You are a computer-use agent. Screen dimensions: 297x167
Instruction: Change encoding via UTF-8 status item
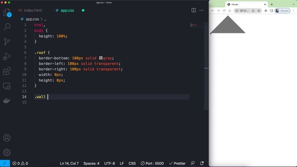[x=110, y=163]
